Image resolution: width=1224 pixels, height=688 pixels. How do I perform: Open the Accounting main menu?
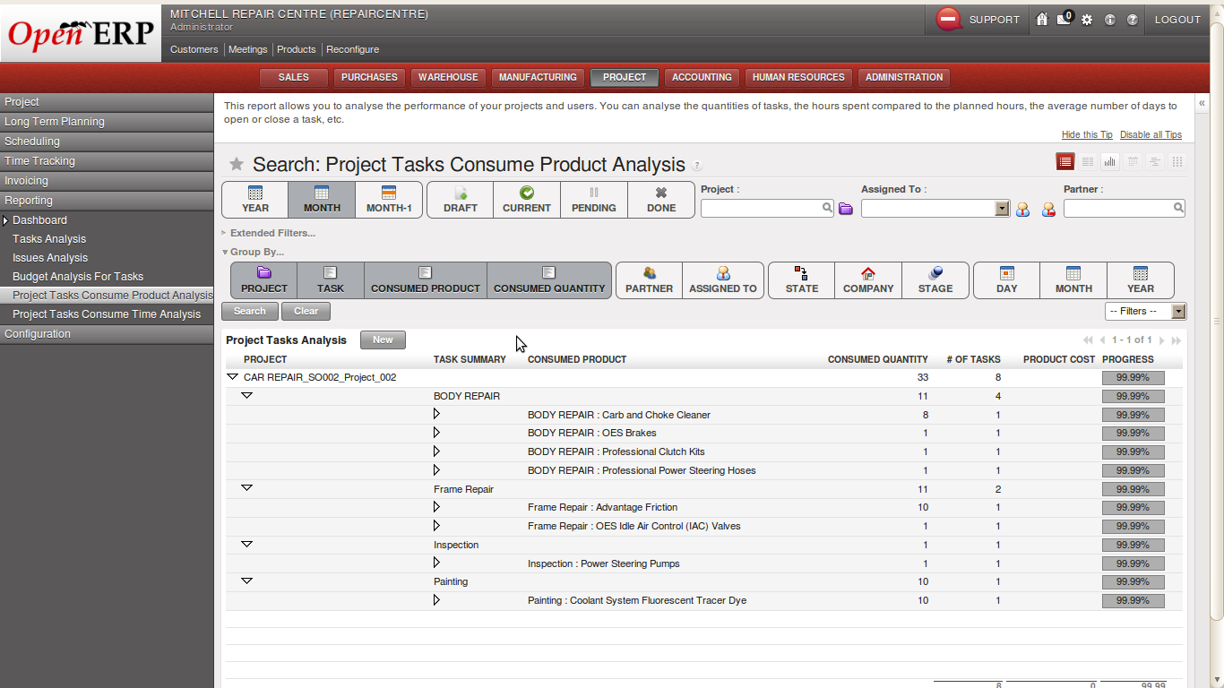pos(702,78)
